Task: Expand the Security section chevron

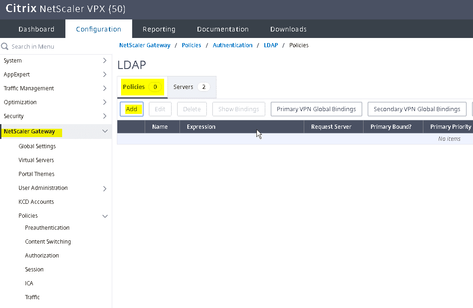Action: (x=105, y=116)
